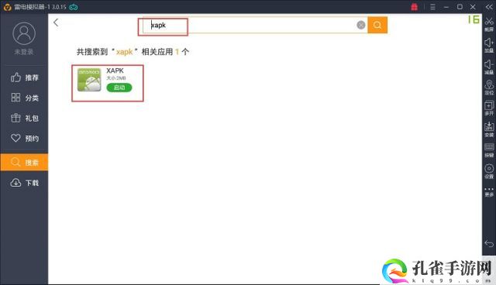This screenshot has height=285, width=496.
Task: Click the orange search magnifier button
Action: (377, 25)
